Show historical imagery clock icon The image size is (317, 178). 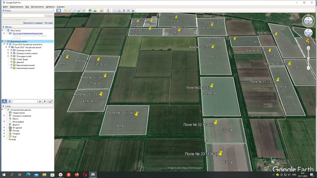(x=90, y=11)
